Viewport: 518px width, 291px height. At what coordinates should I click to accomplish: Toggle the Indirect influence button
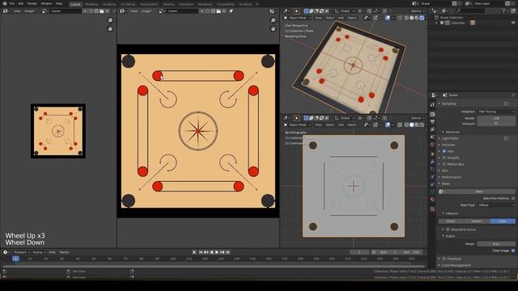coord(477,221)
